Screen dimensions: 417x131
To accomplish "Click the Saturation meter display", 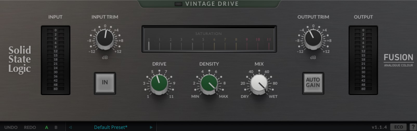I will [x=209, y=39].
